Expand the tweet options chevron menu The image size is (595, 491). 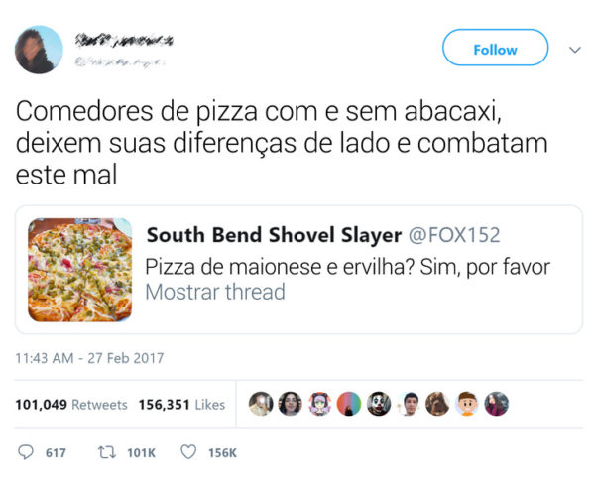pos(575,50)
